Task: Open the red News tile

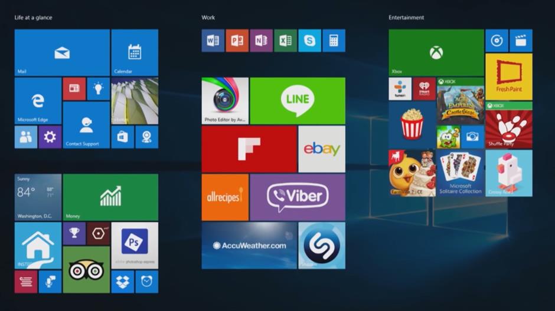Action: click(x=74, y=89)
